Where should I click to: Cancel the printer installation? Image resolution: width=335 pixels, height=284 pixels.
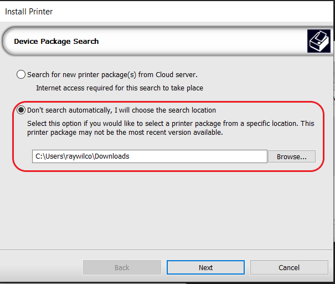[289, 267]
